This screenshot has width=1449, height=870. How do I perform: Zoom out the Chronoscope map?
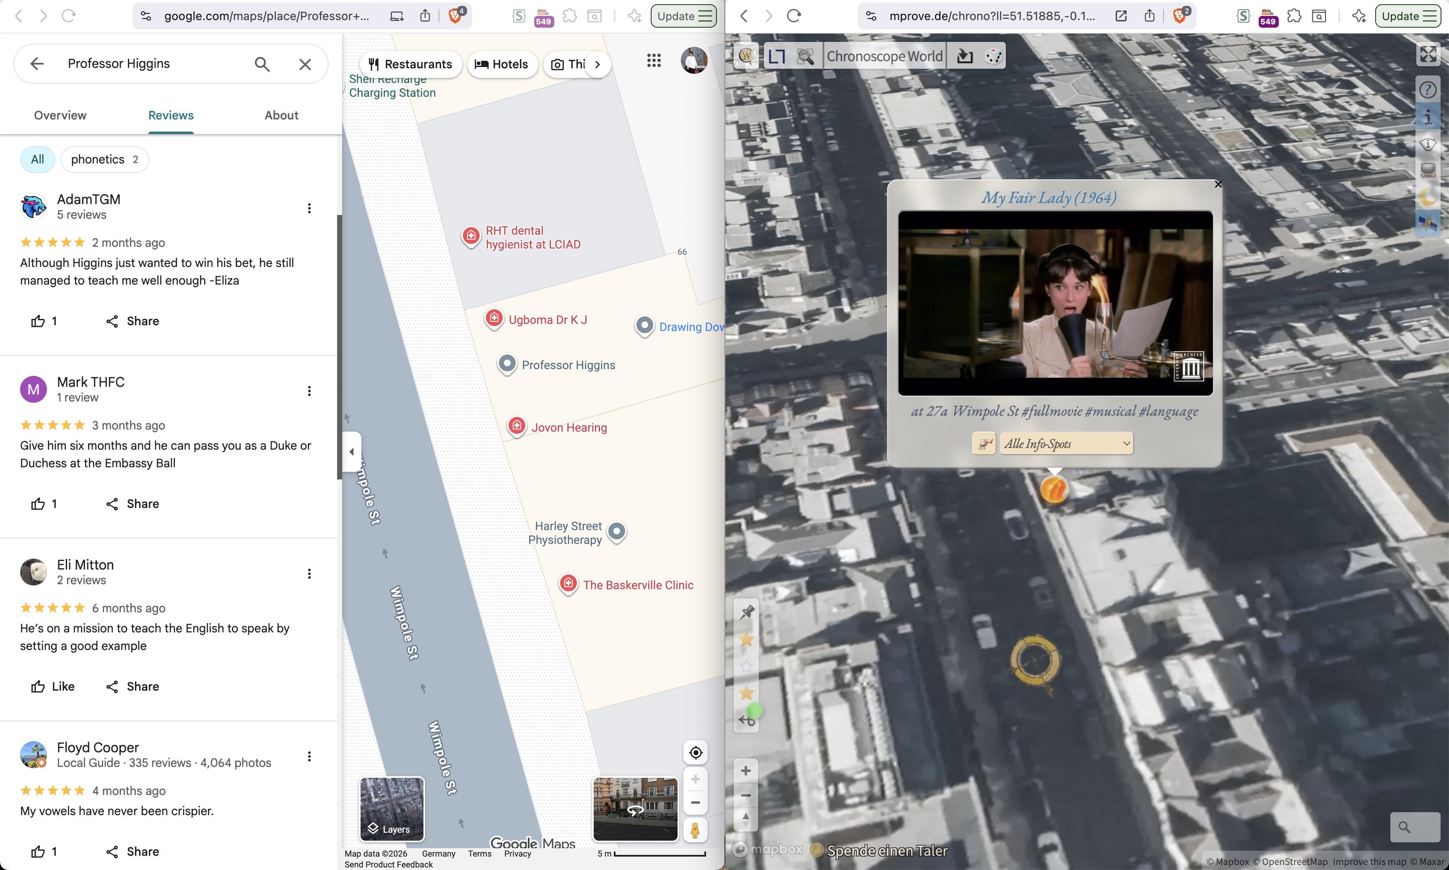coord(746,795)
